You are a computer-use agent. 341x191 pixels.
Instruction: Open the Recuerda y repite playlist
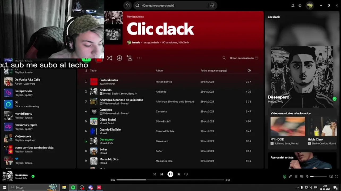coord(39,127)
